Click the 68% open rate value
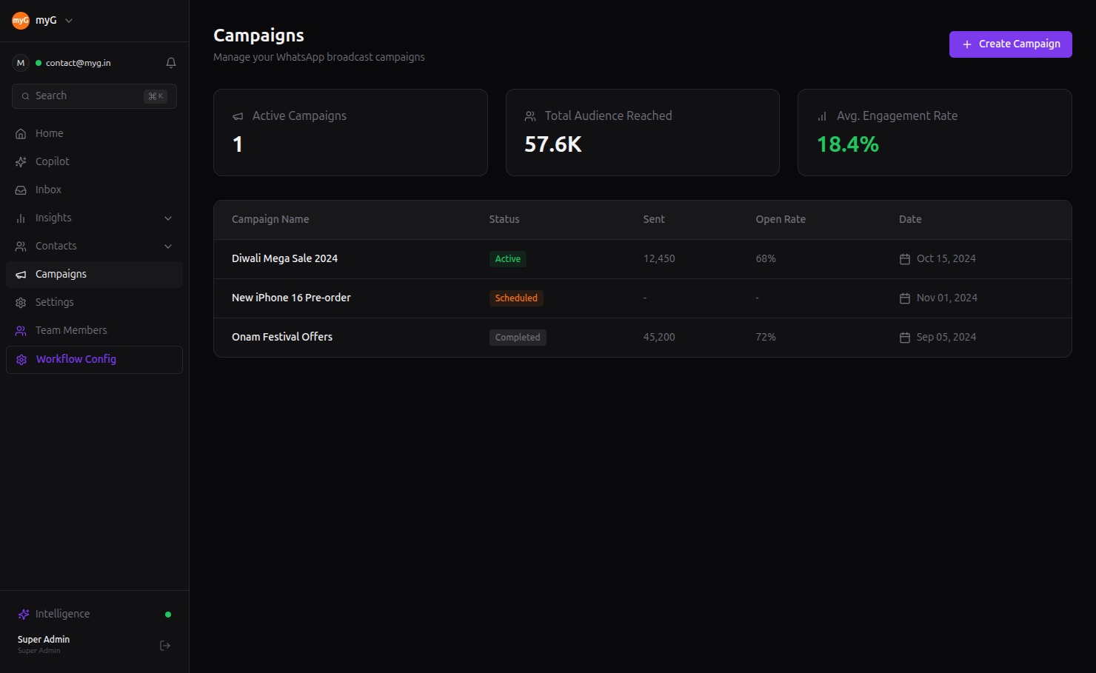Image resolution: width=1096 pixels, height=673 pixels. coord(766,259)
